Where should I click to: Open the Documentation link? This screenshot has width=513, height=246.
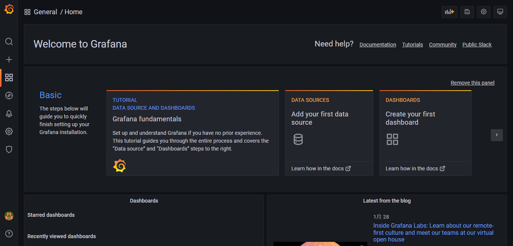pos(378,45)
